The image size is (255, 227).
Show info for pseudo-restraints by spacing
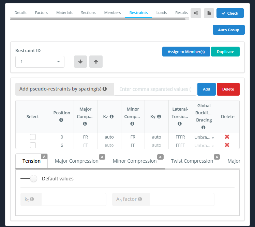pyautogui.click(x=105, y=89)
